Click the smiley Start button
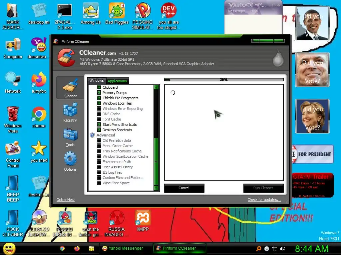Image resolution: width=341 pixels, height=255 pixels. (x=9, y=248)
